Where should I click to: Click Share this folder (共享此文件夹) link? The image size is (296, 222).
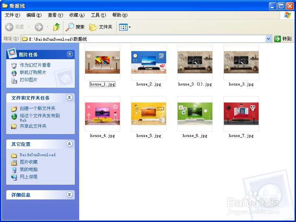33,126
